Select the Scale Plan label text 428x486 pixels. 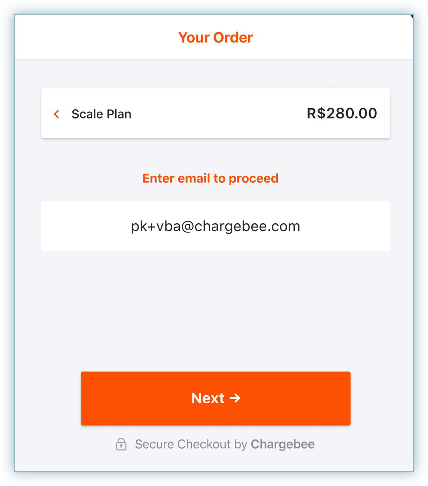[x=101, y=114]
